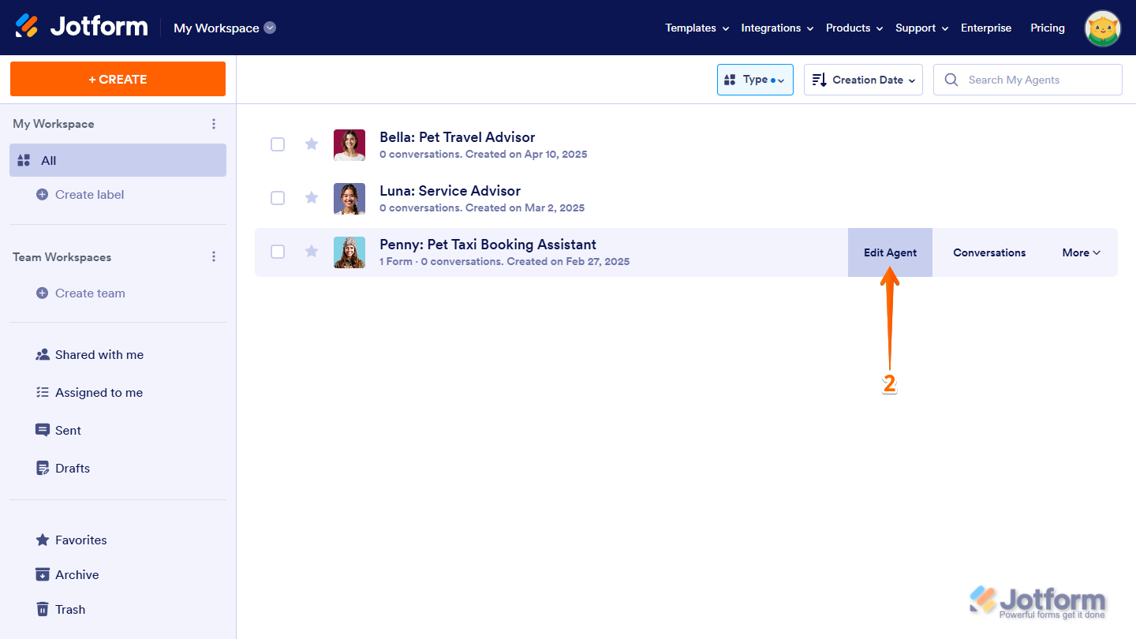Open the Luna: Service Advisor agent
The height and width of the screenshot is (639, 1136).
[x=450, y=191]
